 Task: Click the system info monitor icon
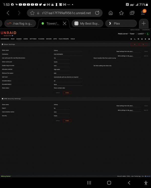click(x=142, y=39)
